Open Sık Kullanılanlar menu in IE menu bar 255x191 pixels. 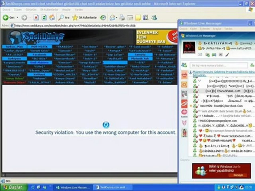pos(49,10)
